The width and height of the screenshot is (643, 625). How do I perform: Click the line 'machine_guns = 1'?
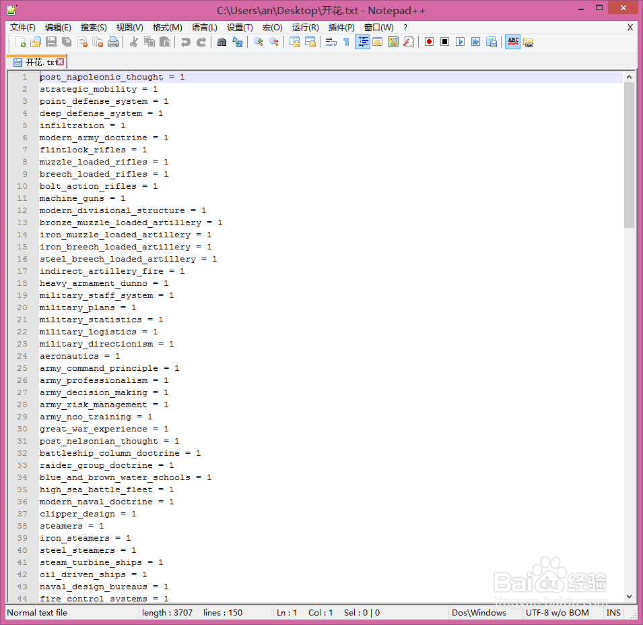point(82,198)
